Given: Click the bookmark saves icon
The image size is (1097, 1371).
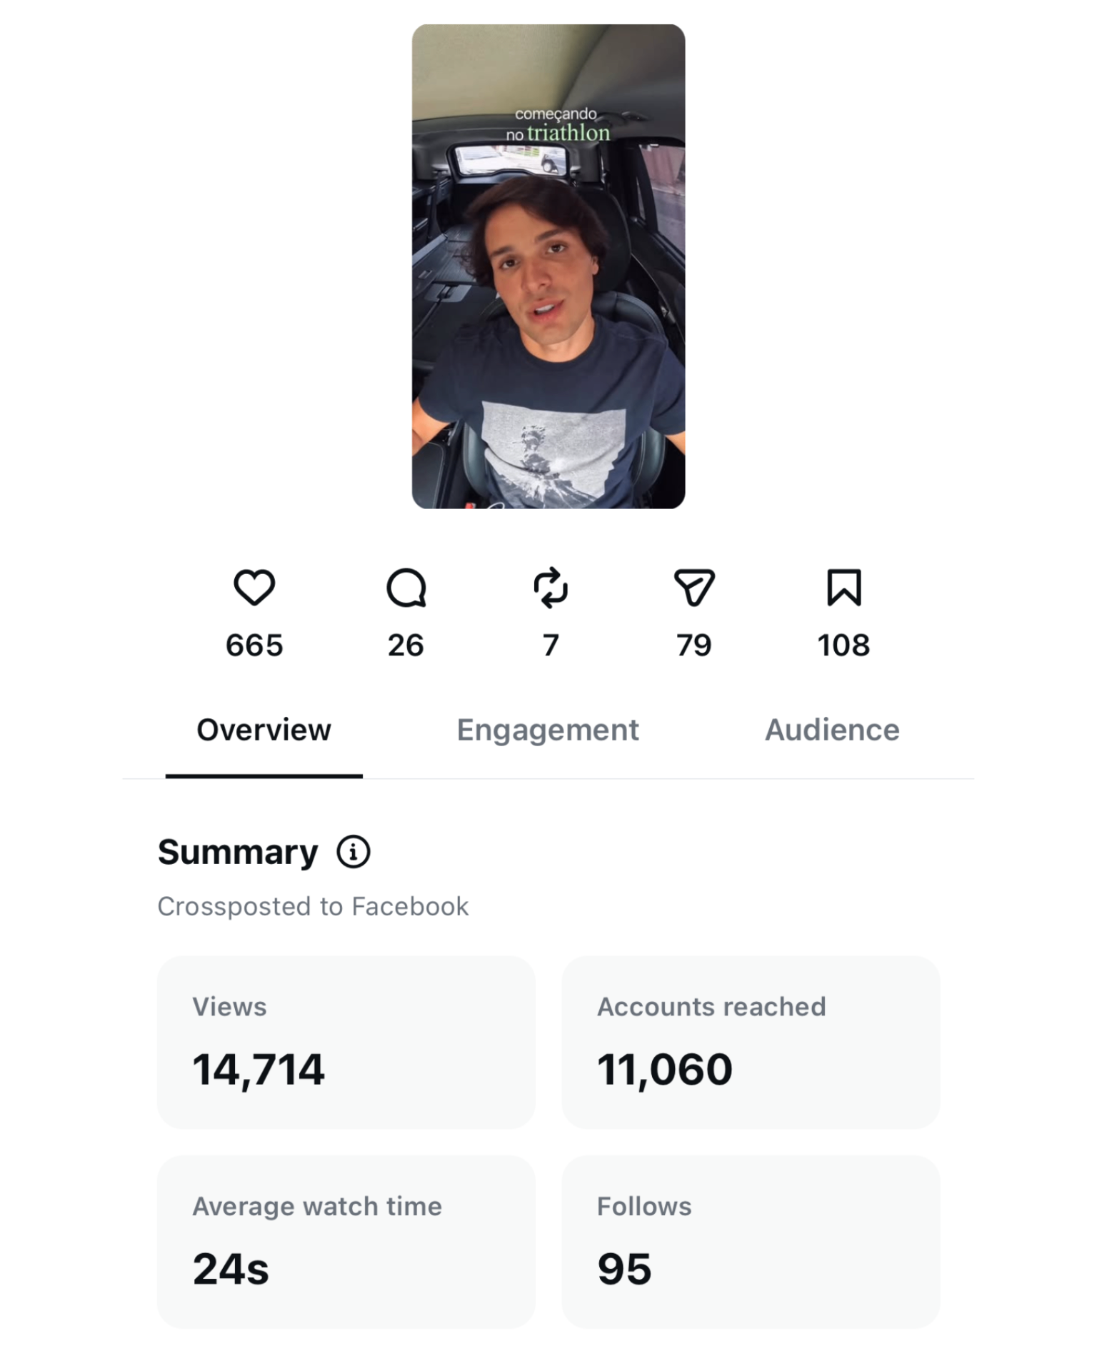Looking at the screenshot, I should click(x=844, y=587).
